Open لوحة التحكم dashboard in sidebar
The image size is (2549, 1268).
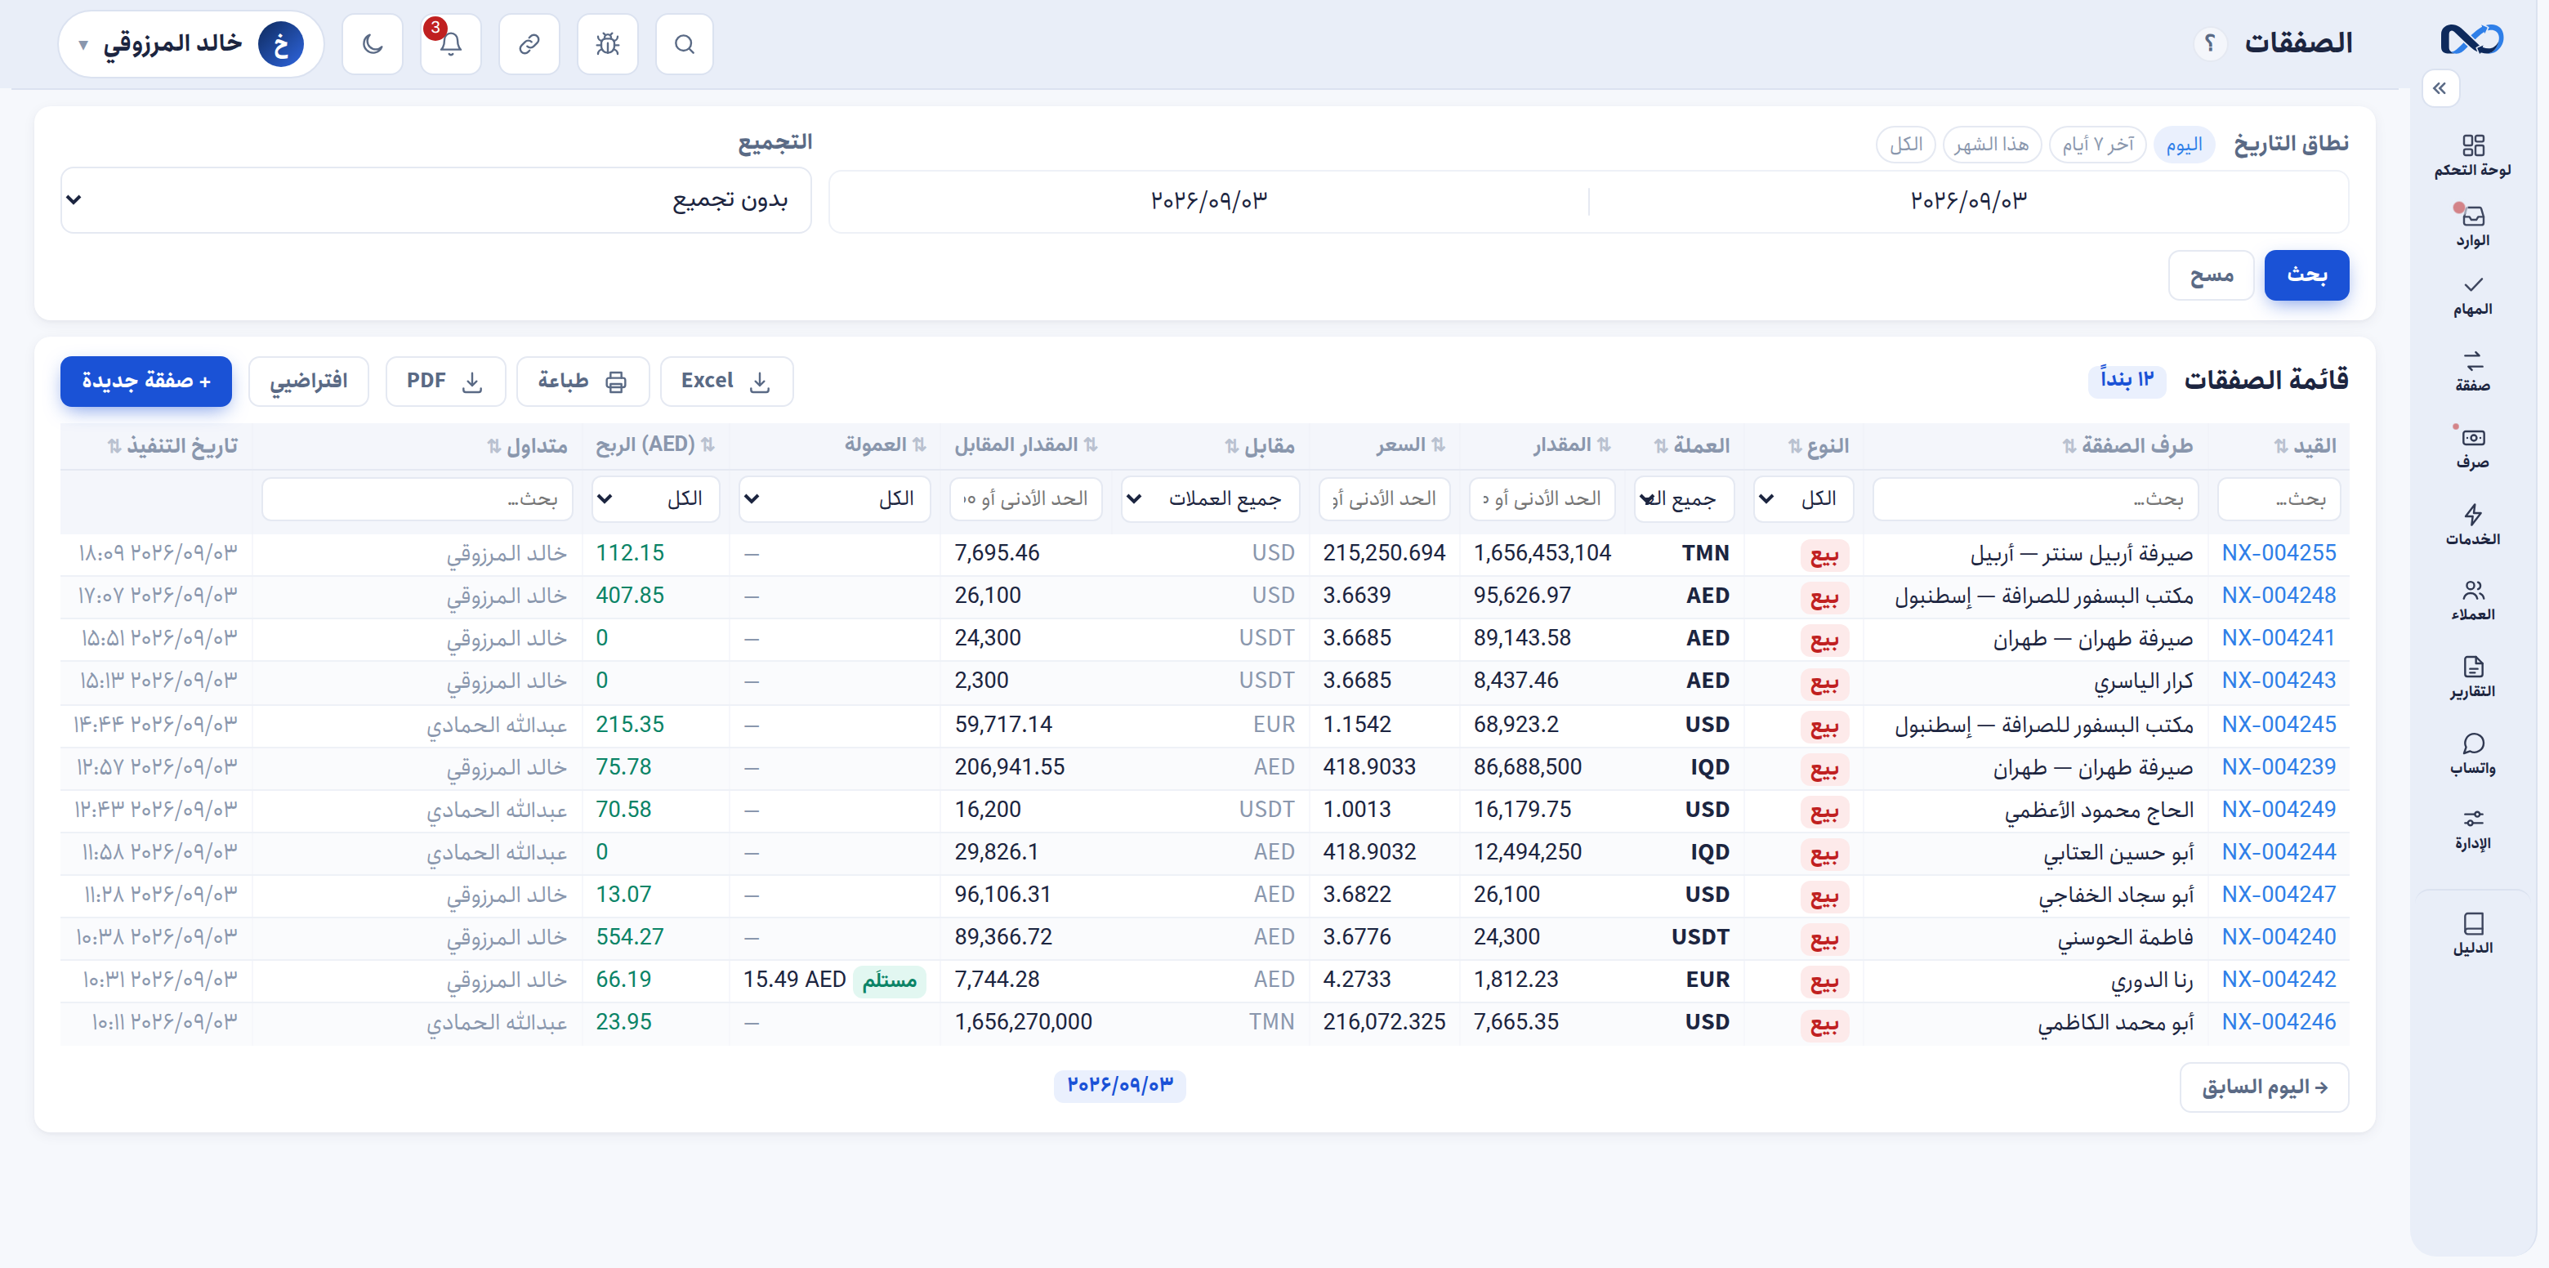[x=2473, y=156]
